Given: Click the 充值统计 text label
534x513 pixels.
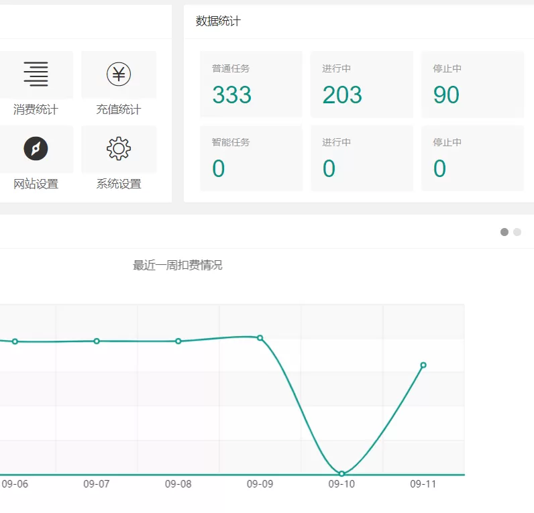Looking at the screenshot, I should point(119,110).
